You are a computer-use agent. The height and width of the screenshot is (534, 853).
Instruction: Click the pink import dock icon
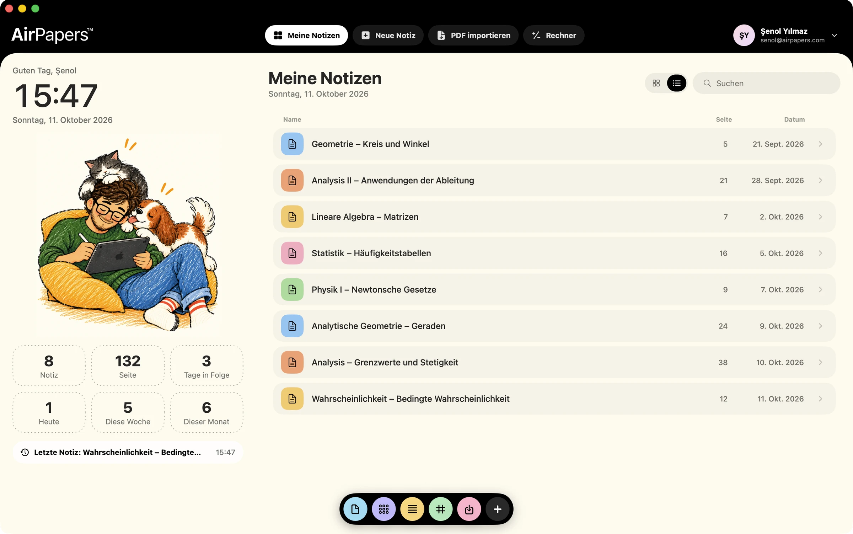(x=469, y=509)
